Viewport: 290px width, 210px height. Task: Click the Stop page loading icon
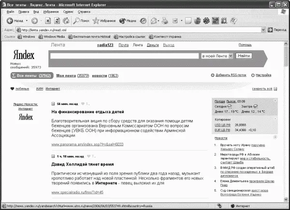(48, 20)
